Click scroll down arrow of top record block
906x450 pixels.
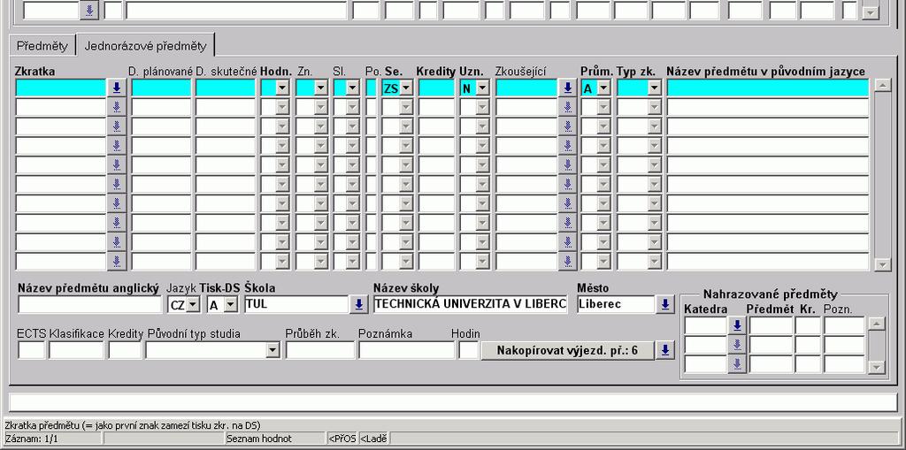point(871,12)
